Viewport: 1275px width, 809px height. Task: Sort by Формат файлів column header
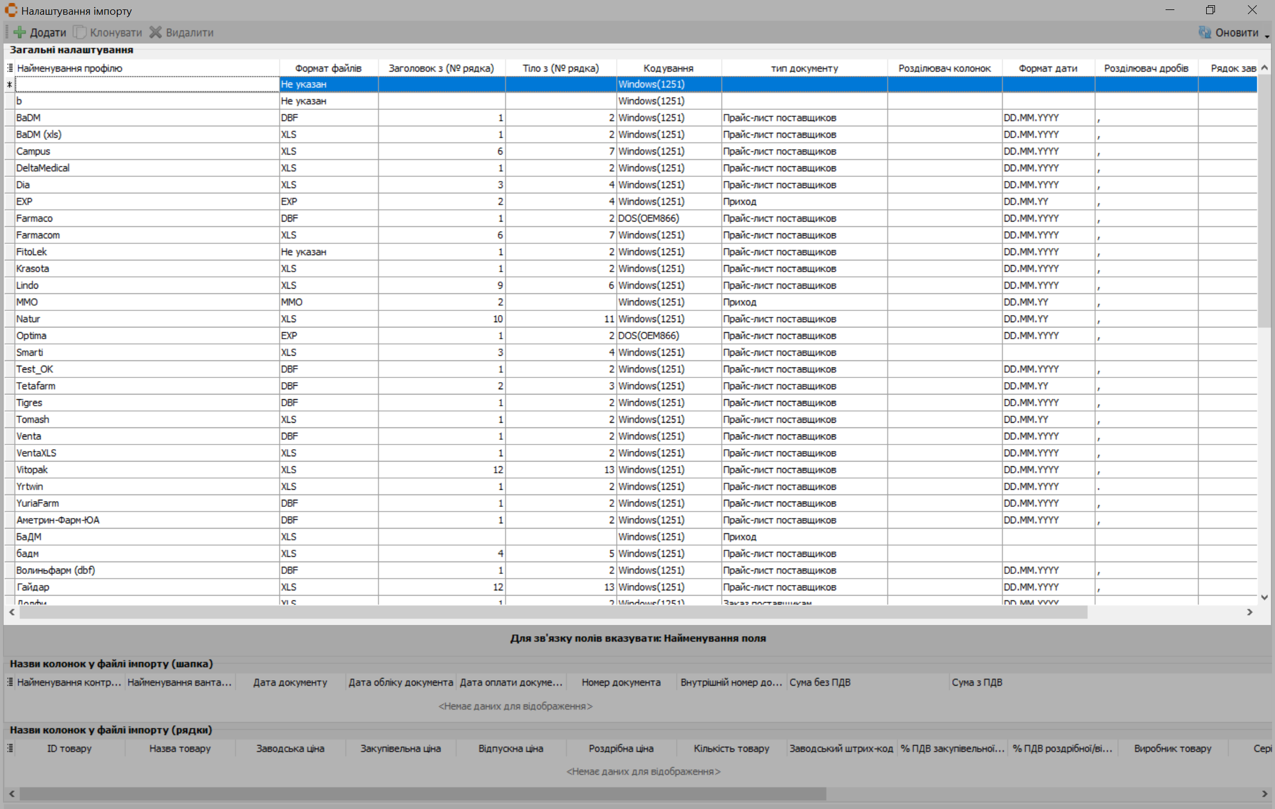coord(328,68)
